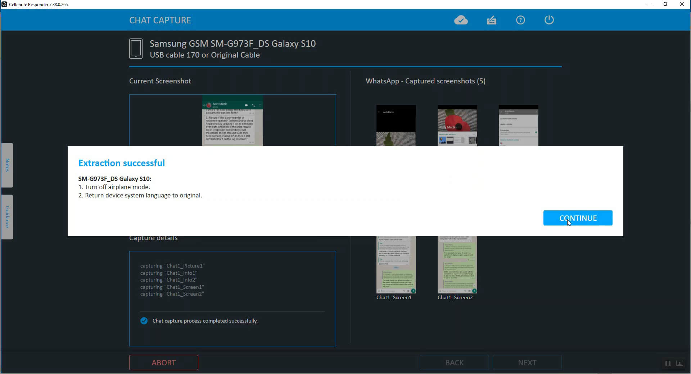Select the first captured black screenshot thumbnail

click(x=396, y=126)
